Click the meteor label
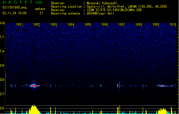 point(40,9)
